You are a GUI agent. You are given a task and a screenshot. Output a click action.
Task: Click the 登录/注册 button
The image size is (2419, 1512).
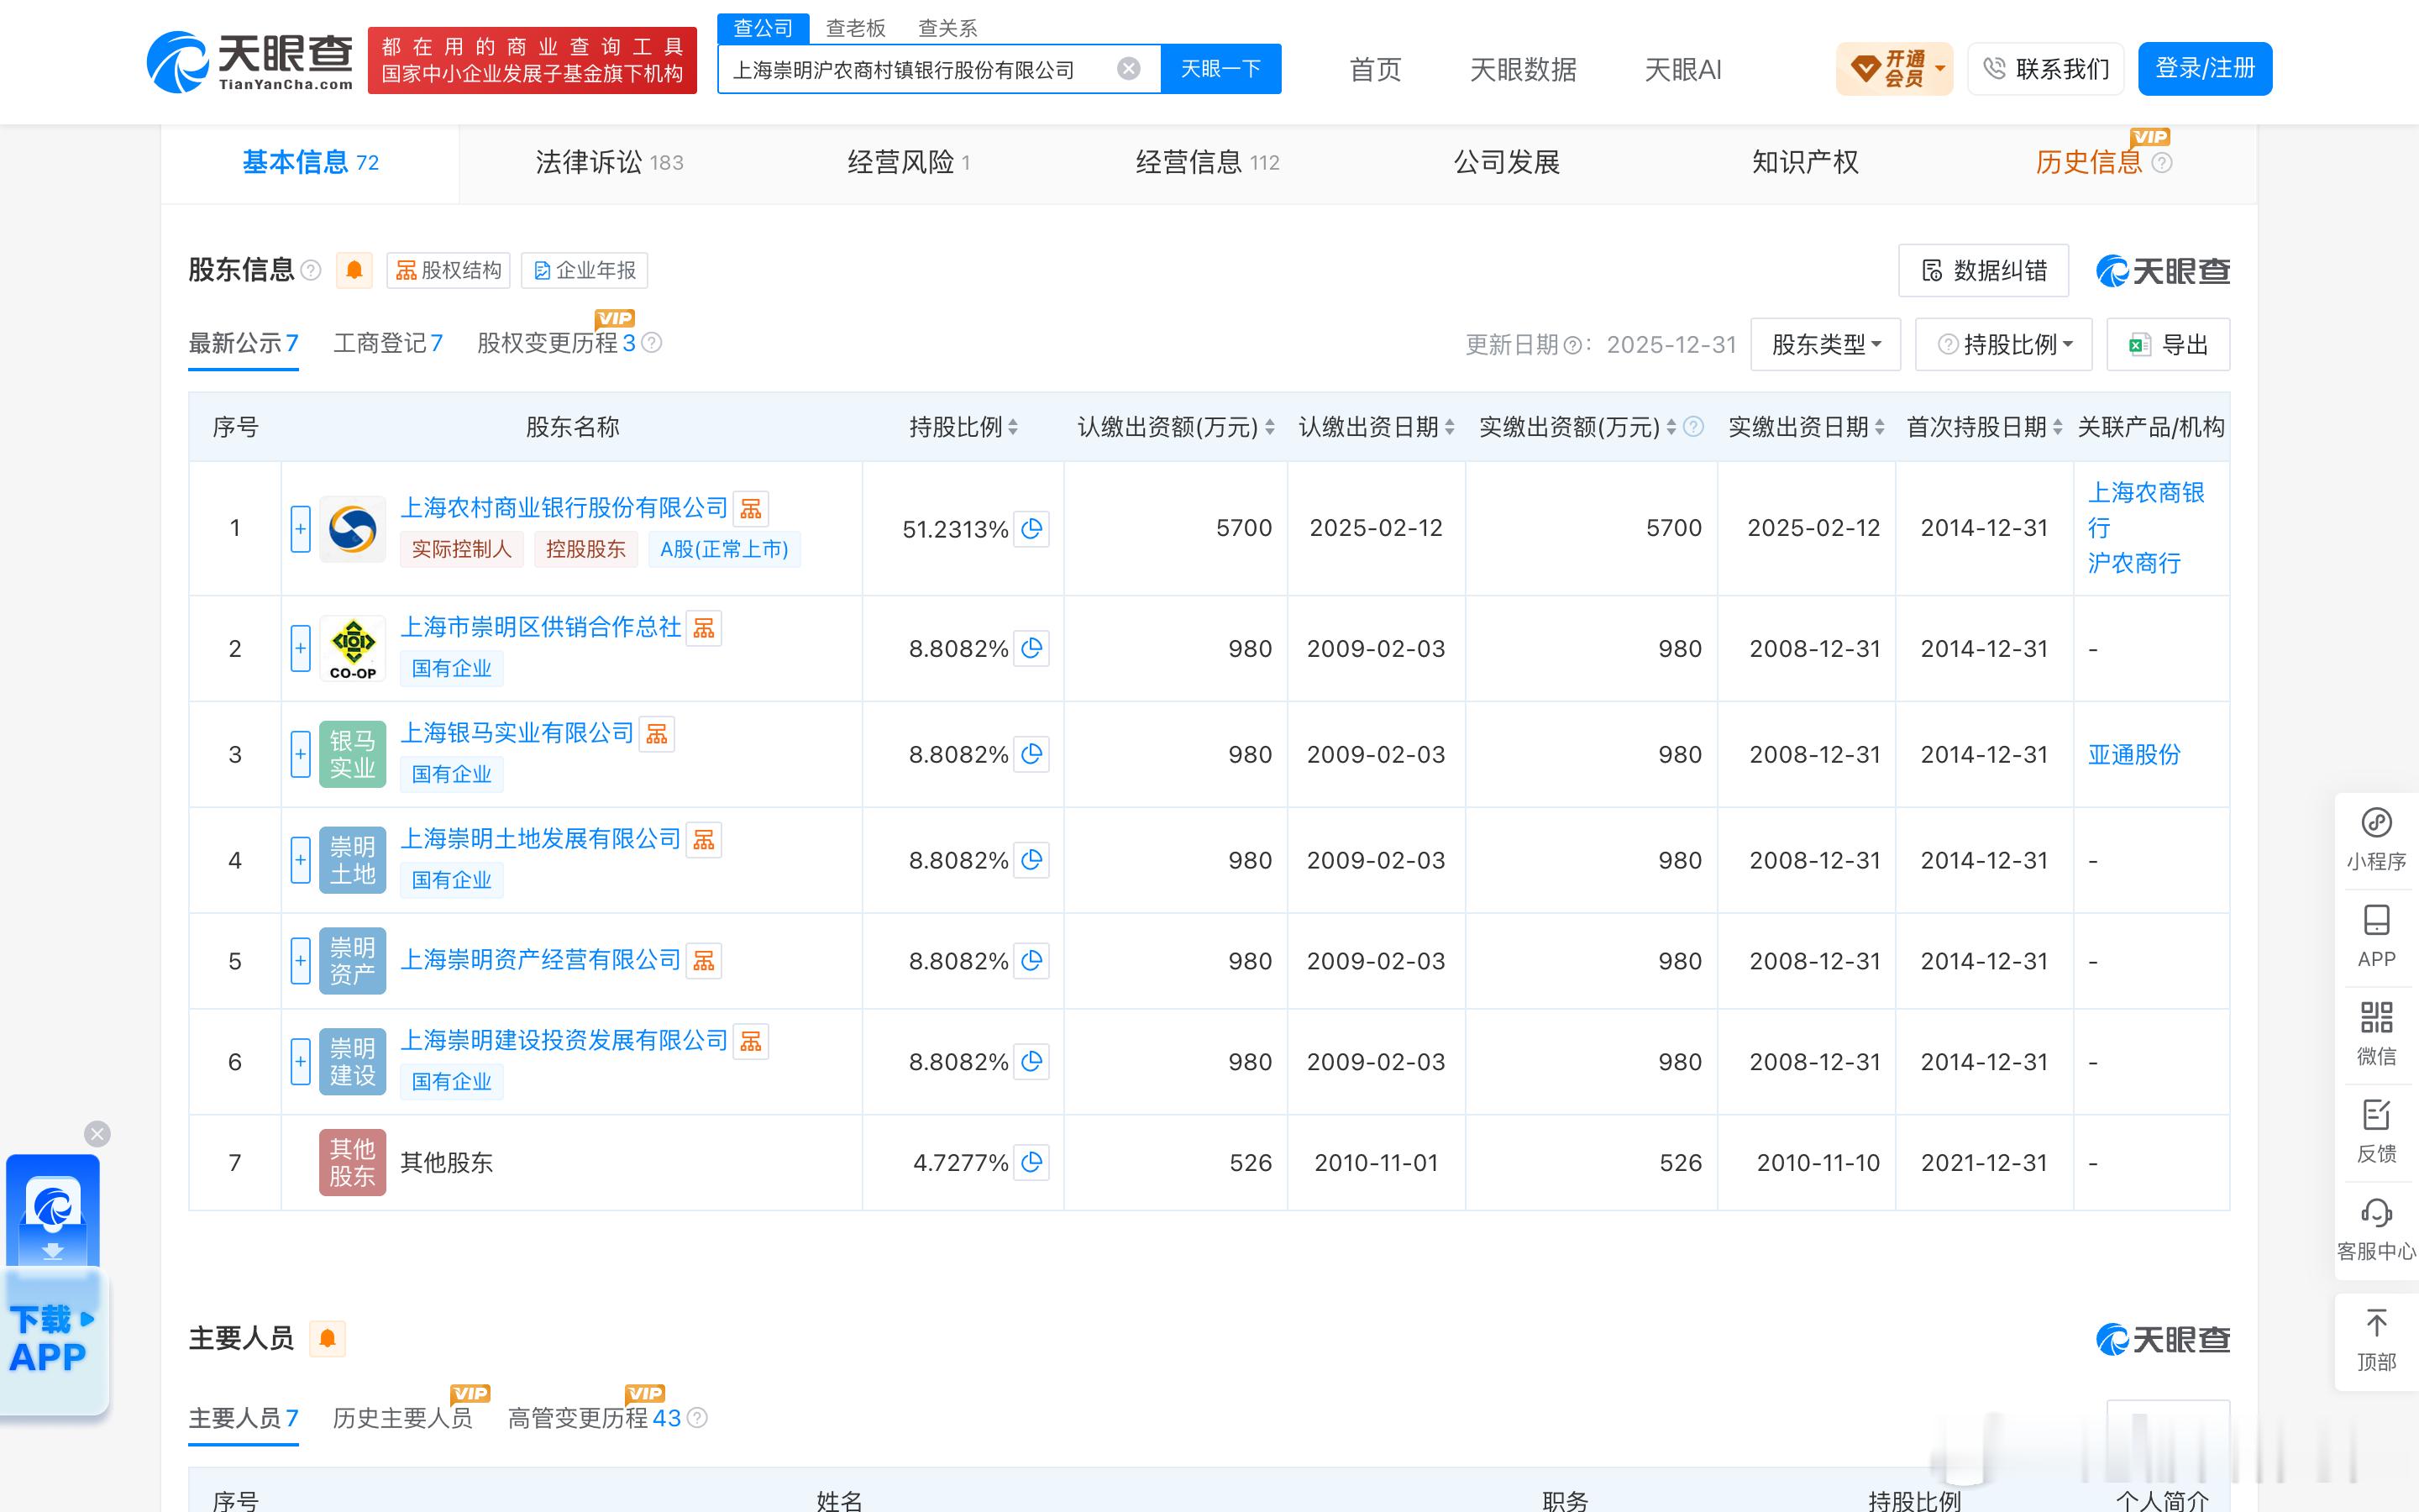pyautogui.click(x=2205, y=69)
